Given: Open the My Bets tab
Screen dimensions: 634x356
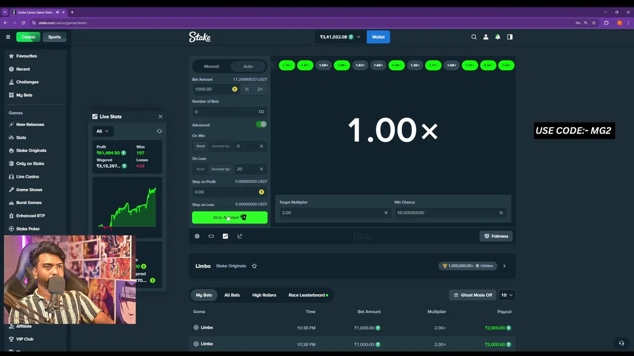Looking at the screenshot, I should click(x=204, y=295).
